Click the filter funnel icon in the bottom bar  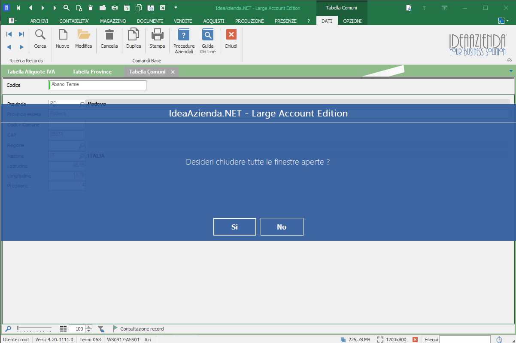[101, 329]
